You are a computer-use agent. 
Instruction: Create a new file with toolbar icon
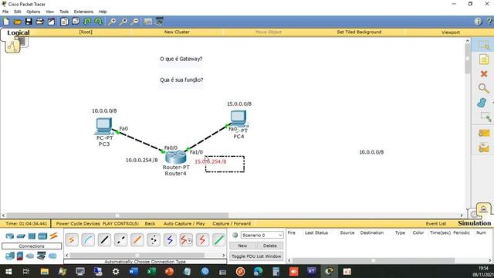[x=6, y=22]
